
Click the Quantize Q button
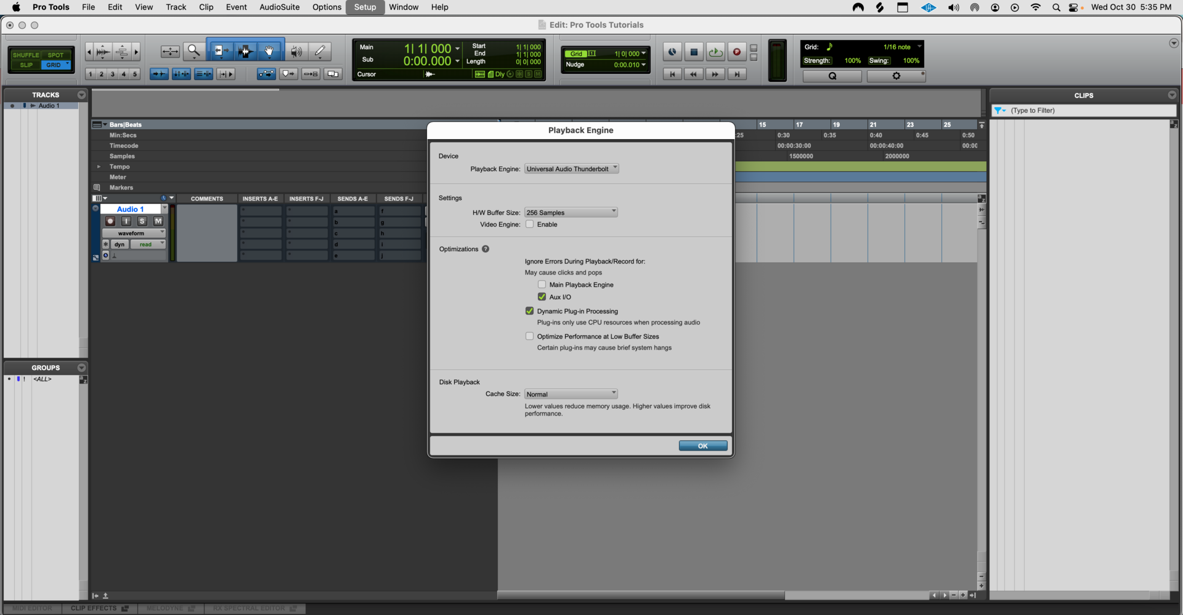(x=832, y=76)
